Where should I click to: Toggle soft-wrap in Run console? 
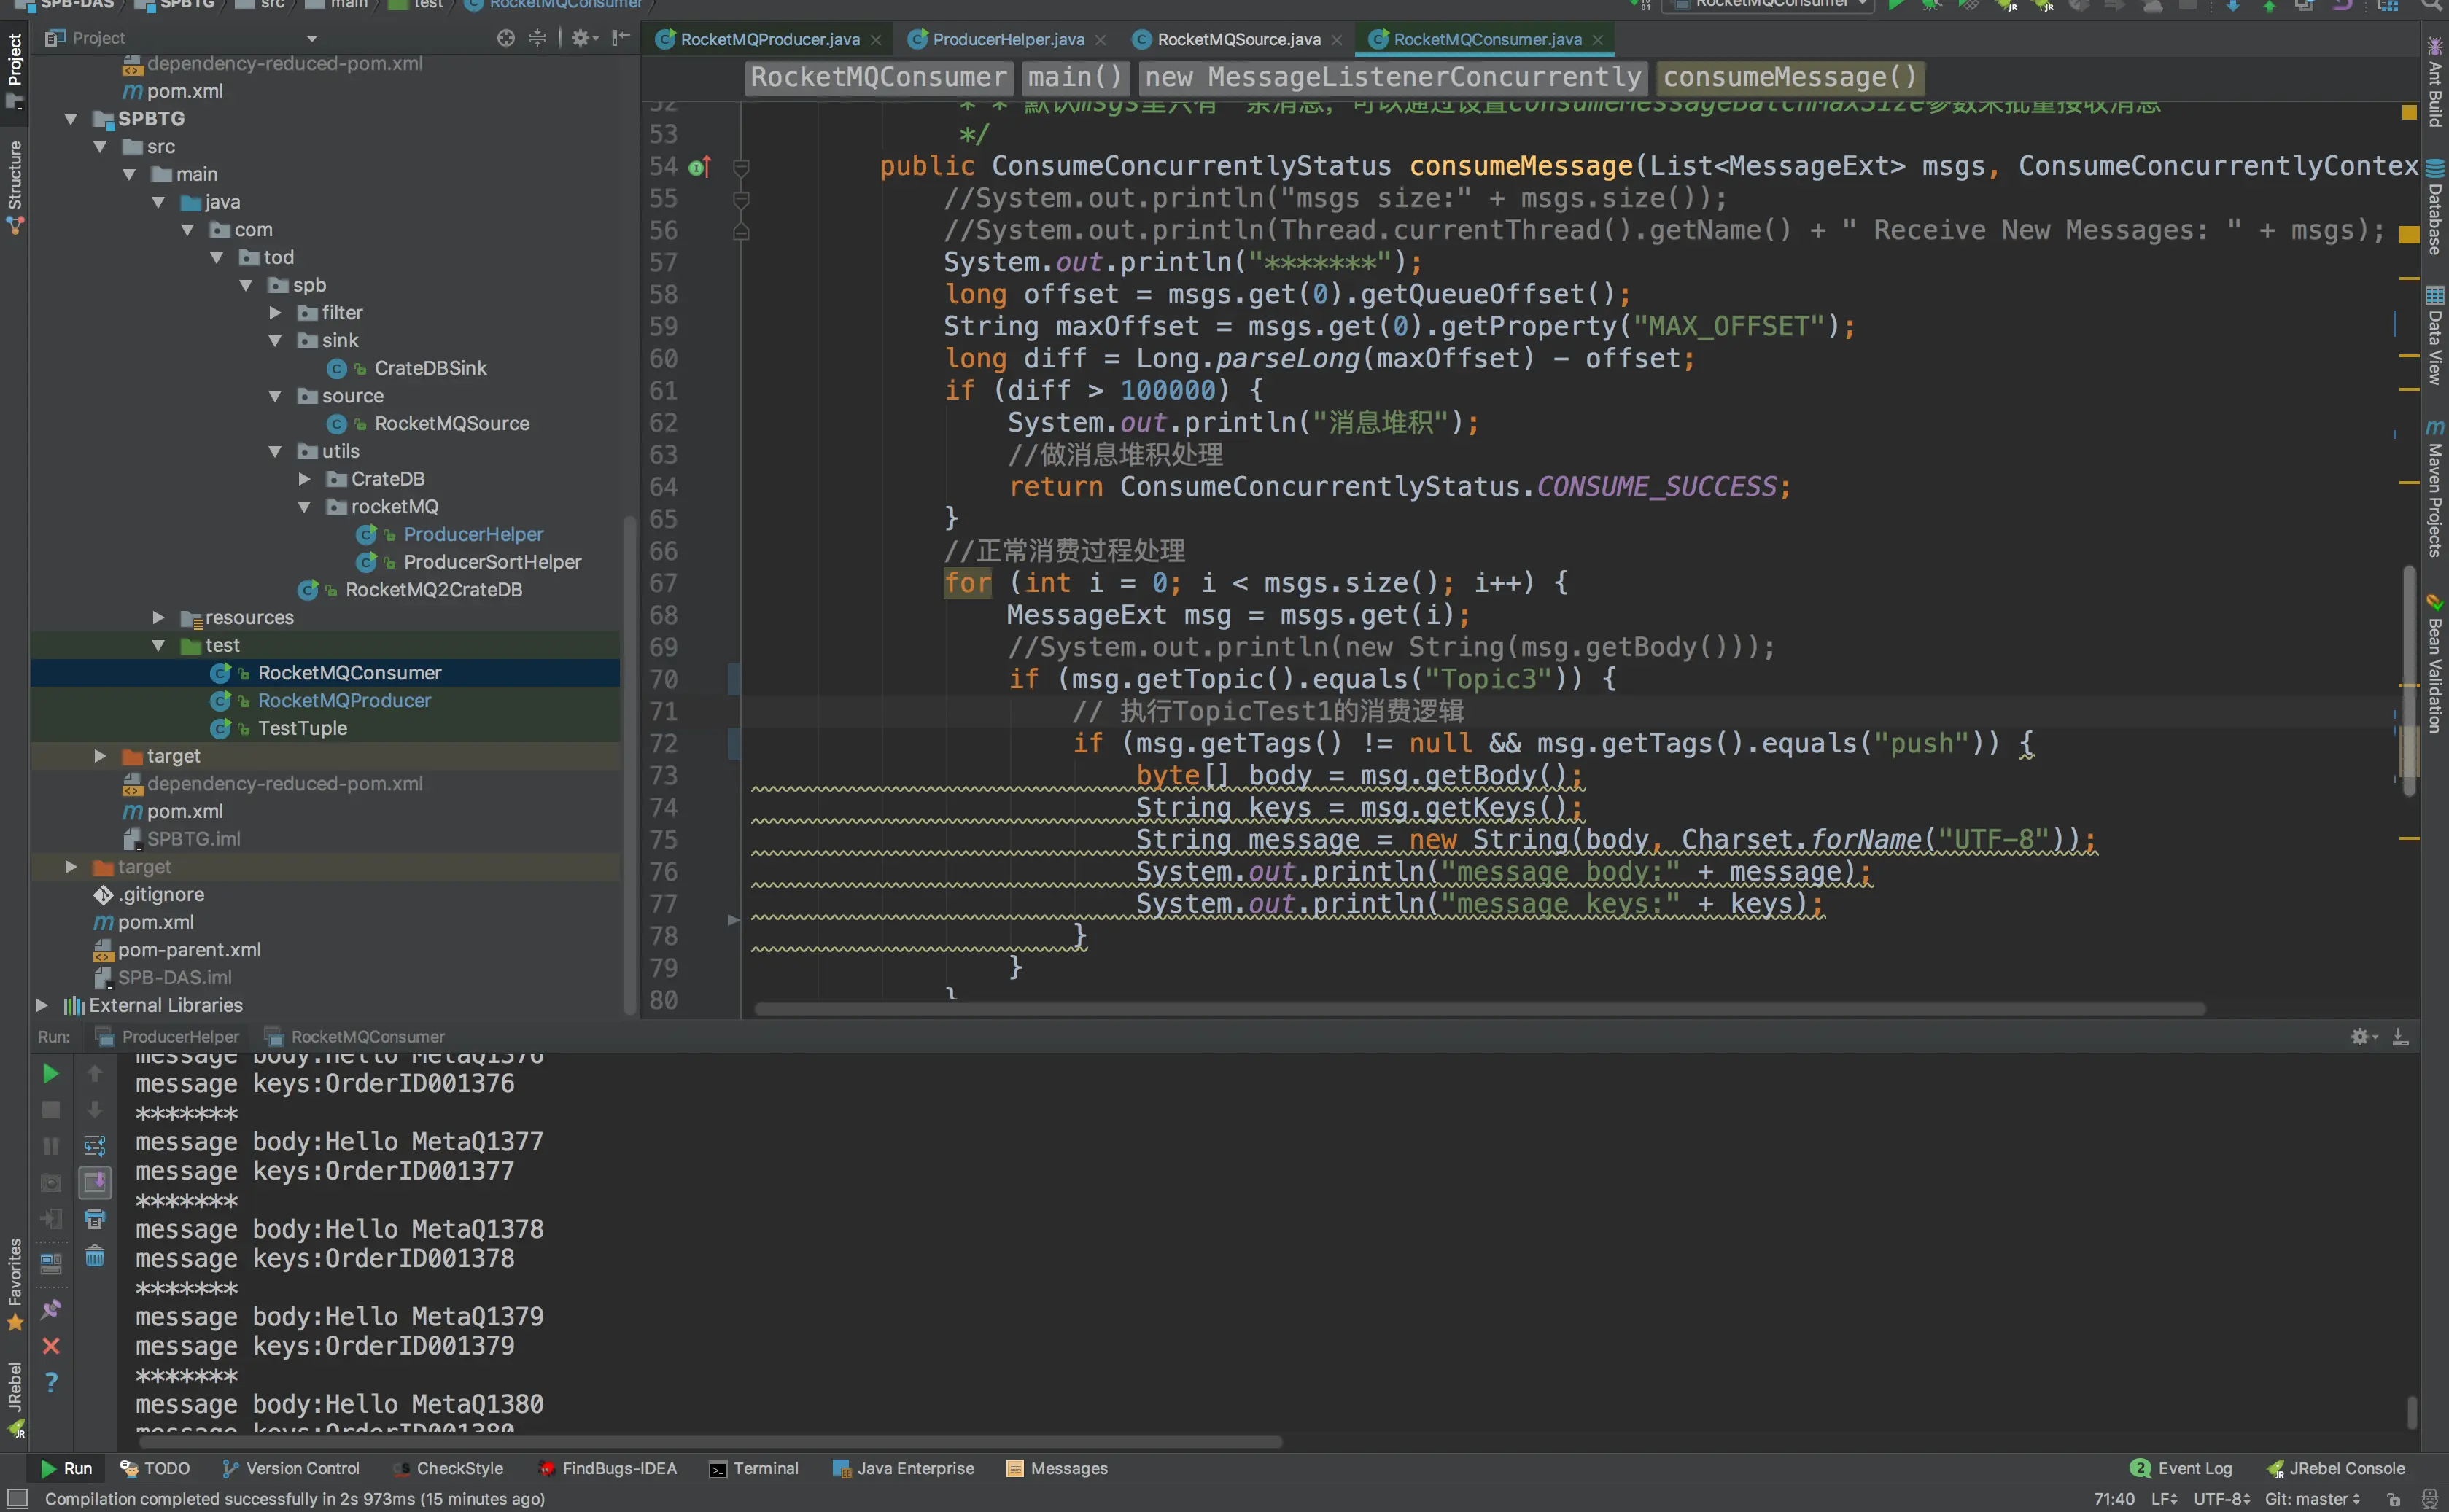[95, 1146]
